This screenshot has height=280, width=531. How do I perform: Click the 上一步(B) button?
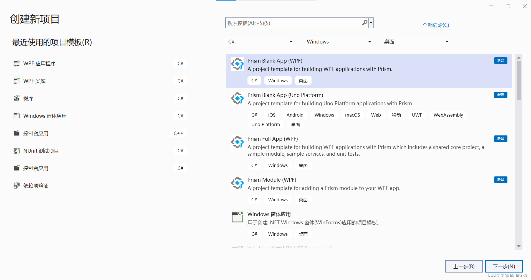[x=464, y=266]
